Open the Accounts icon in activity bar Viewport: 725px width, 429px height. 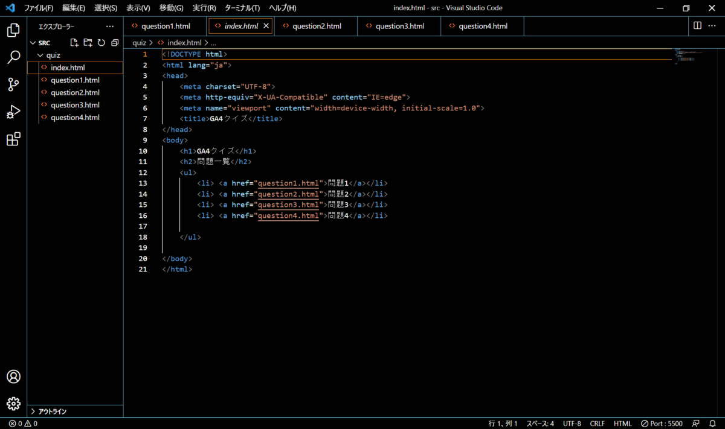[x=13, y=377]
